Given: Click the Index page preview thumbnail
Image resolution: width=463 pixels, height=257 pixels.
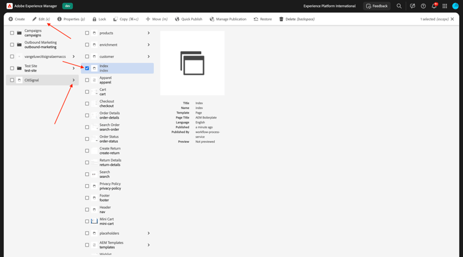Looking at the screenshot, I should pyautogui.click(x=192, y=63).
